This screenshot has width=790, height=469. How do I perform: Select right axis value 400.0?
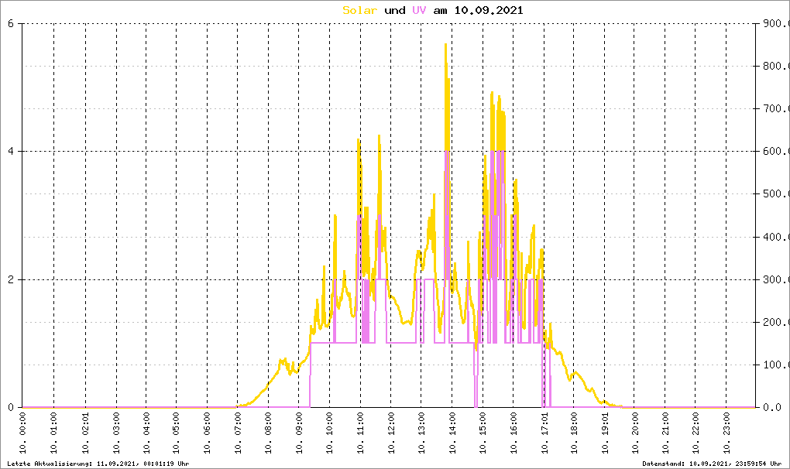click(775, 237)
